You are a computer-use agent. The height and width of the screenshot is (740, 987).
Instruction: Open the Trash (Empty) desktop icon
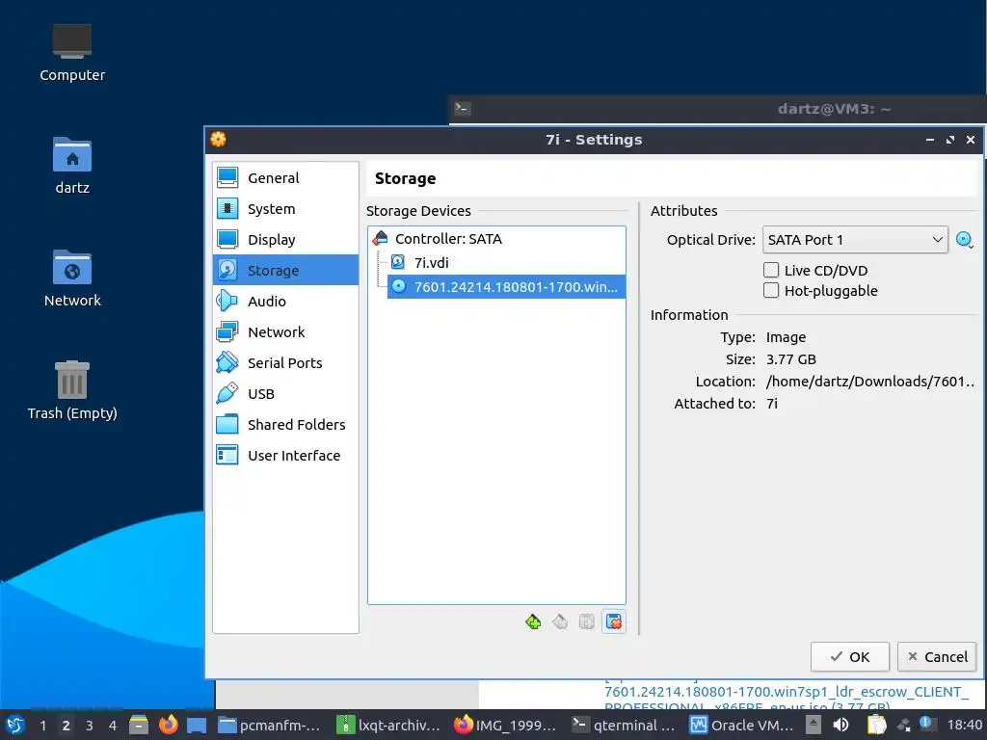(72, 390)
